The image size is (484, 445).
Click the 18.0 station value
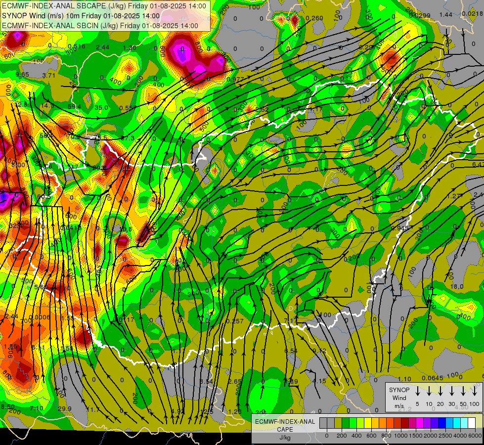click(457, 287)
